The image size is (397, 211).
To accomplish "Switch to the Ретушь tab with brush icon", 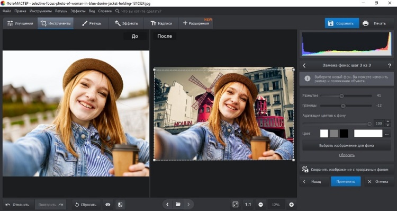I will click(x=92, y=23).
